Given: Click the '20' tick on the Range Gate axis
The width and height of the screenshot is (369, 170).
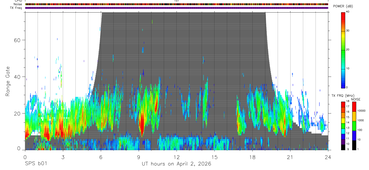Looking at the screenshot, I should pyautogui.click(x=18, y=114).
